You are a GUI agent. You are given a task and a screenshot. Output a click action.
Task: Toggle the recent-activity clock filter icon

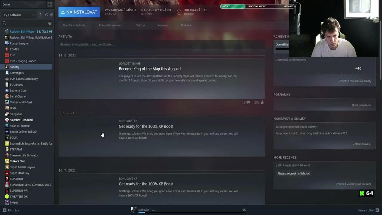click(47, 15)
